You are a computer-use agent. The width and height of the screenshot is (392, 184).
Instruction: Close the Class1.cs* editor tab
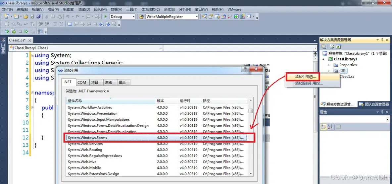coord(30,40)
